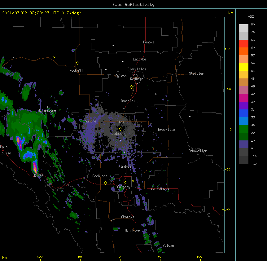This screenshot has width=267, height=261.
Task: Click the yellow diamond marker above Calgary
Action: tap(125, 183)
